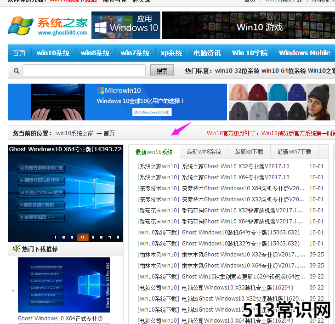Open Ghost Windows10 X64专业版 slideshow image
The width and height of the screenshot is (335, 324).
click(x=66, y=193)
